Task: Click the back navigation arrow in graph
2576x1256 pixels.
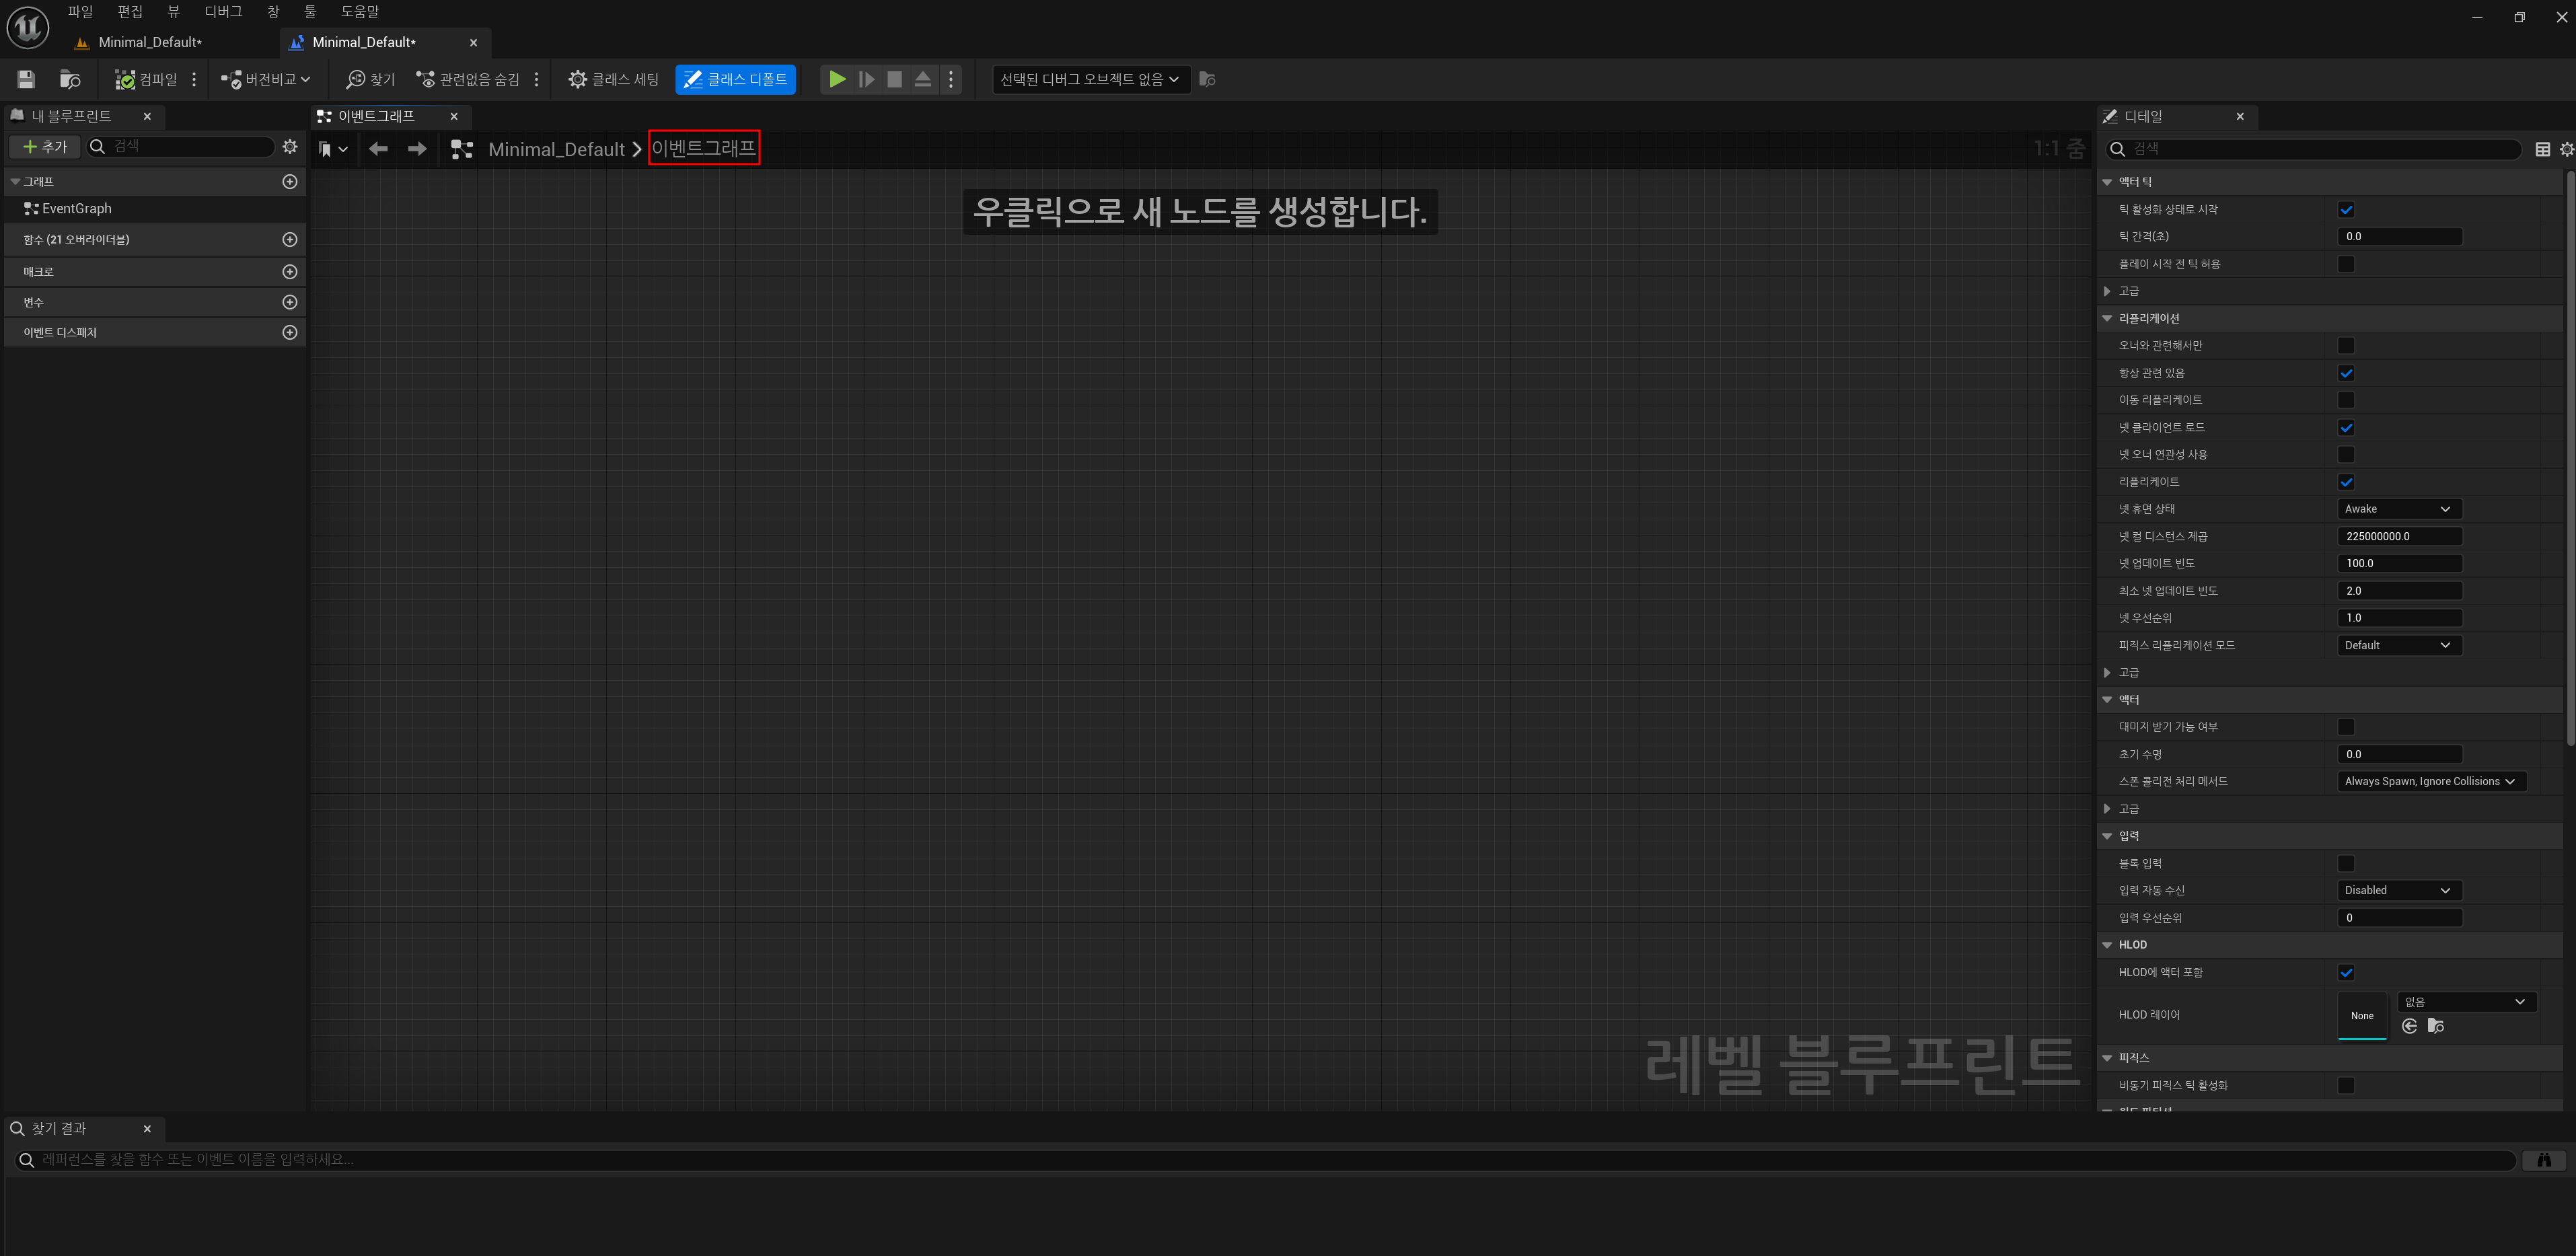Action: point(378,149)
